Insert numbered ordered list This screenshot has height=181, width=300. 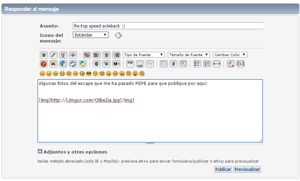coord(207,64)
